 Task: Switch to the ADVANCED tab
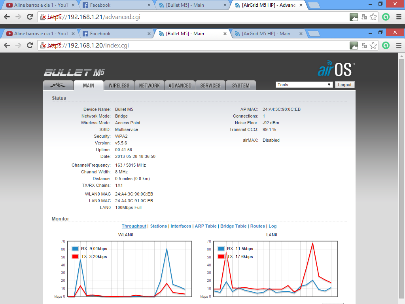coord(180,85)
